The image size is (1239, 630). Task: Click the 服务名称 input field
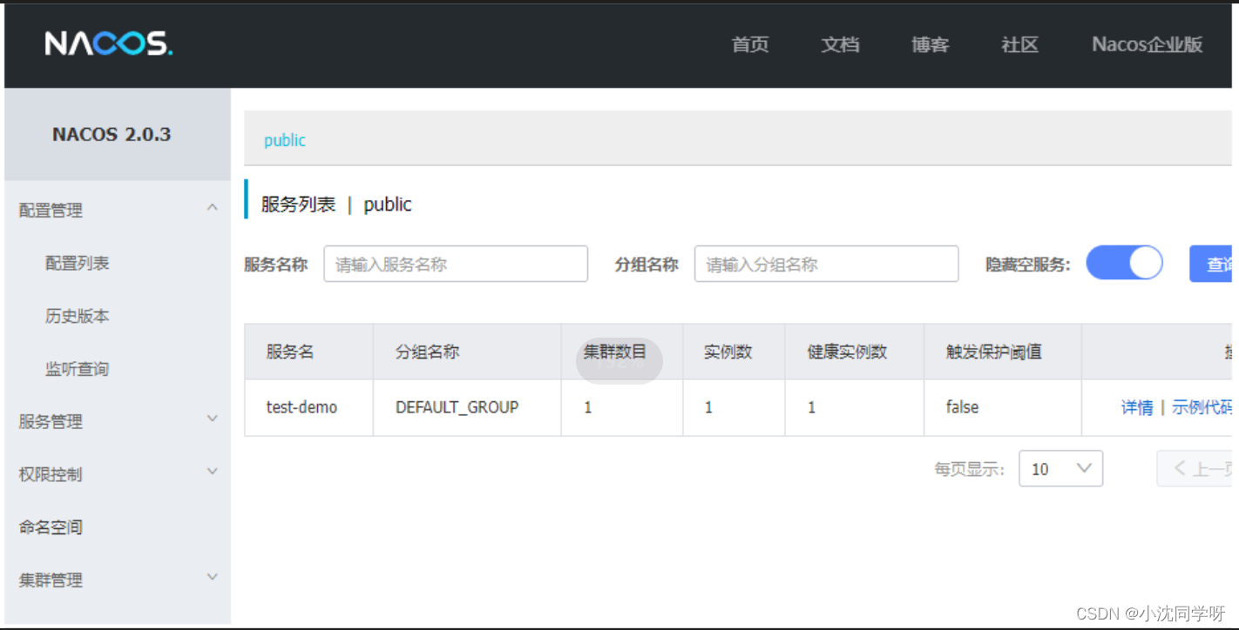(456, 264)
